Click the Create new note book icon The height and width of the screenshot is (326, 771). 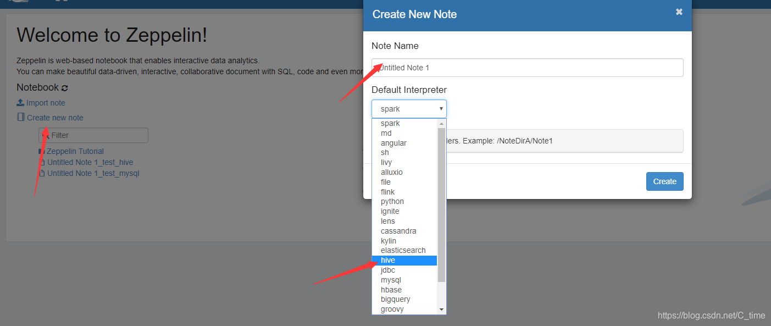[21, 117]
